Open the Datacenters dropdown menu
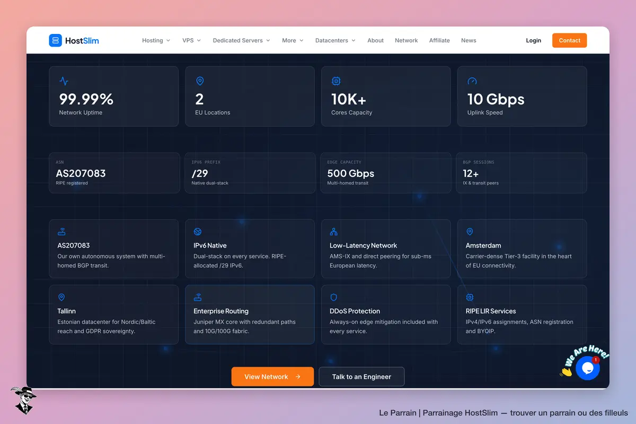 [x=335, y=40]
